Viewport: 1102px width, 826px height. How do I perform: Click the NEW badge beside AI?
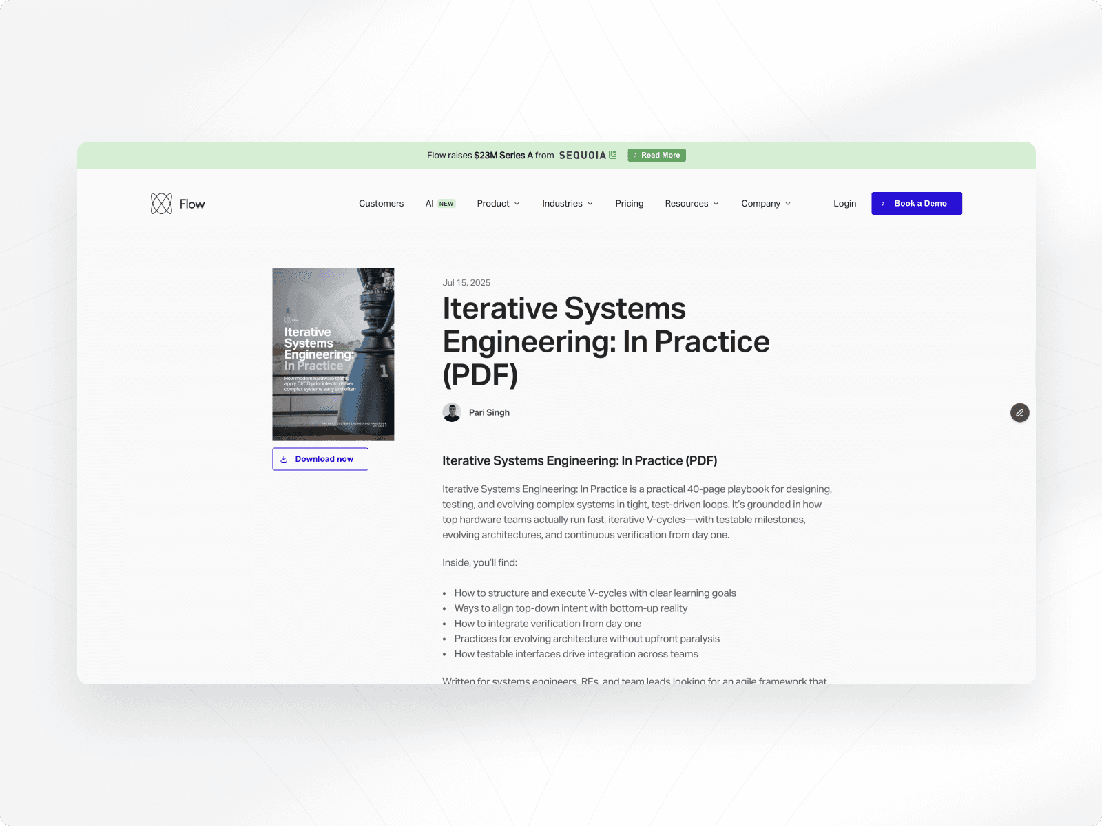coord(446,203)
